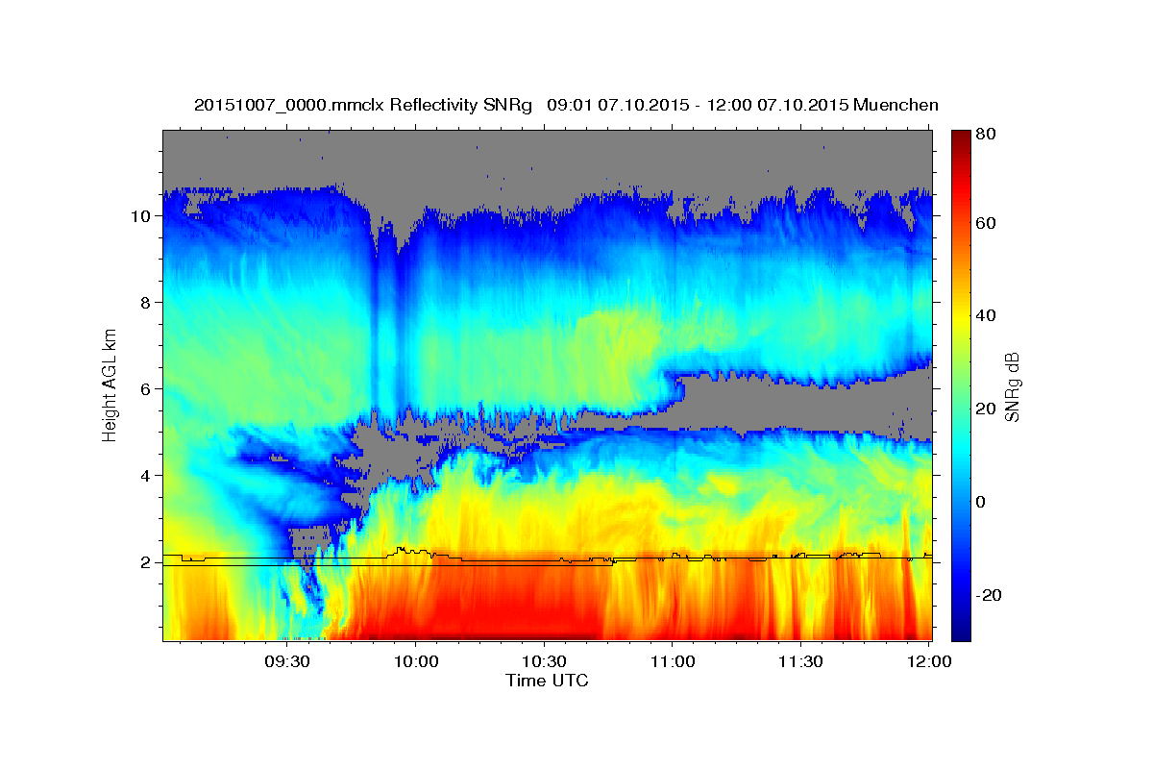The width and height of the screenshot is (1153, 769).
Task: Click the height tick label 4
Action: (x=145, y=476)
